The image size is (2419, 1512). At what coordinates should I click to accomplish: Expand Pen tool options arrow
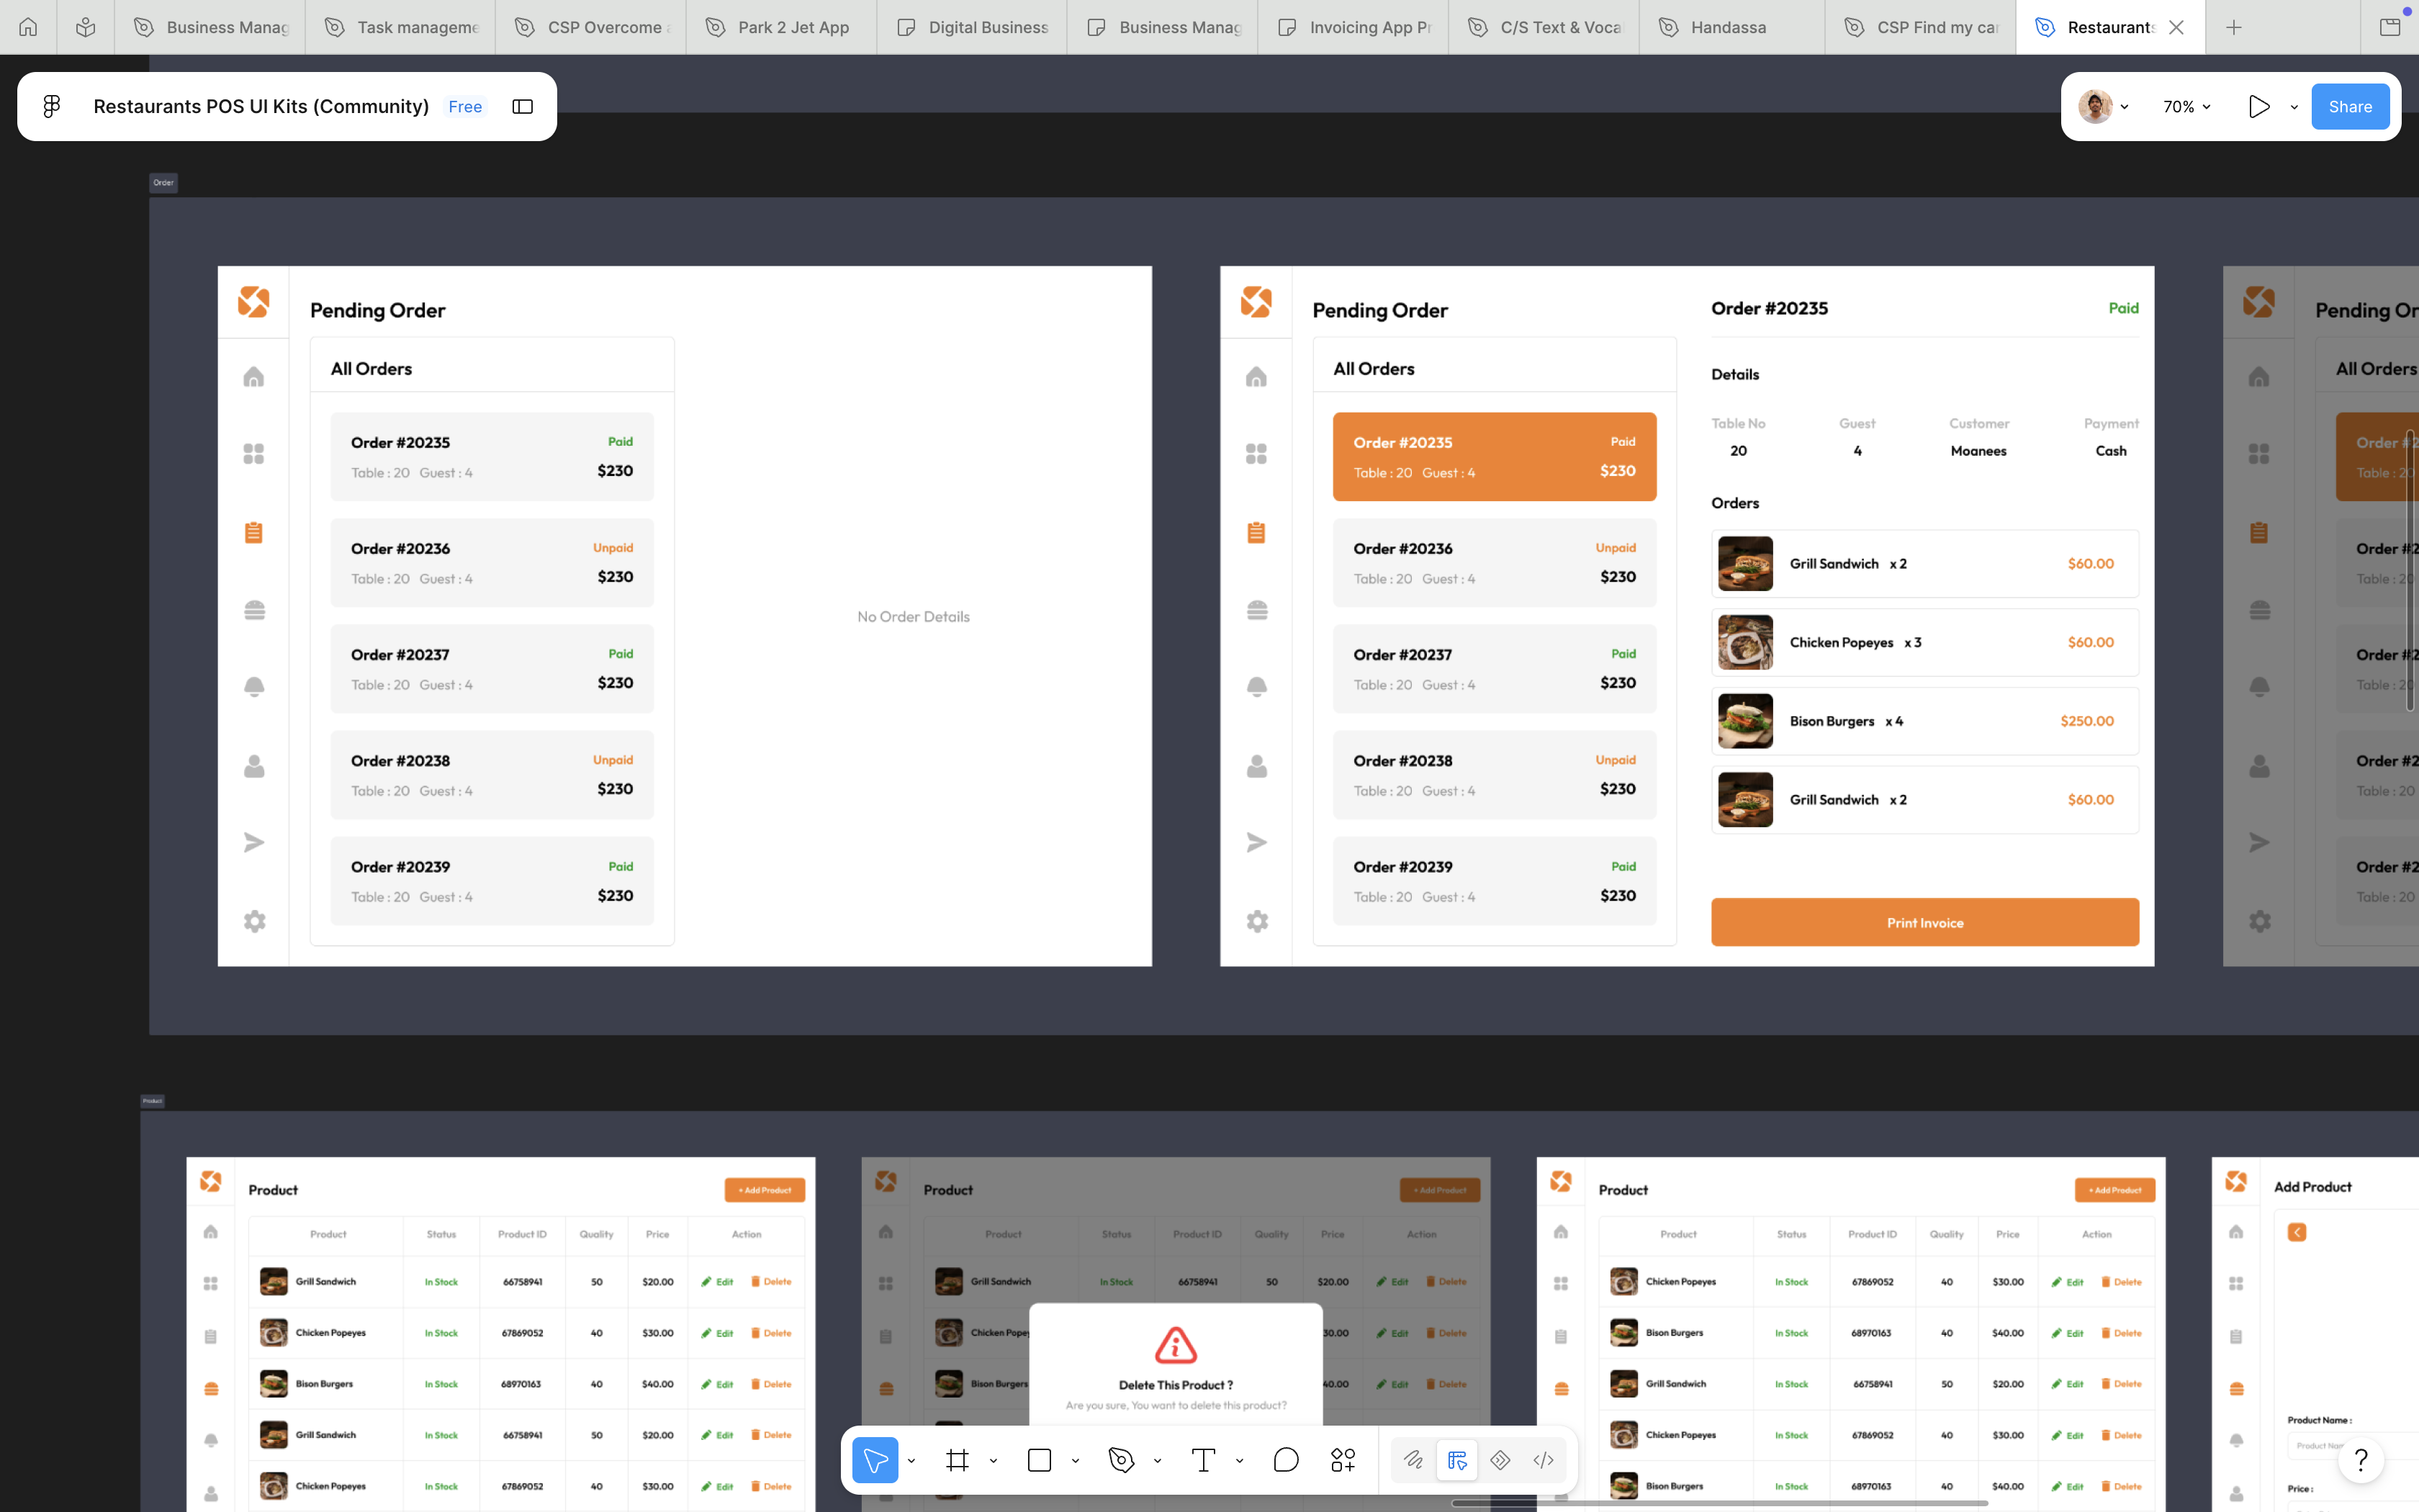click(1156, 1461)
